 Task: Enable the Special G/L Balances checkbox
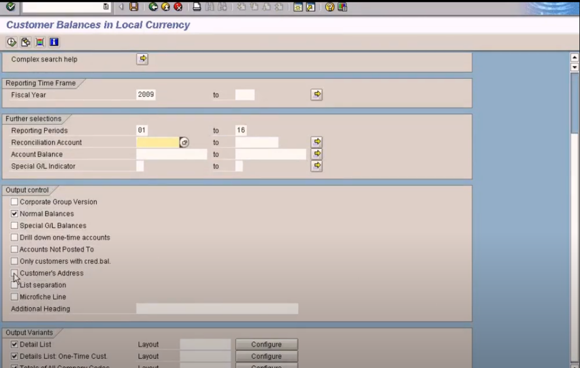14,226
